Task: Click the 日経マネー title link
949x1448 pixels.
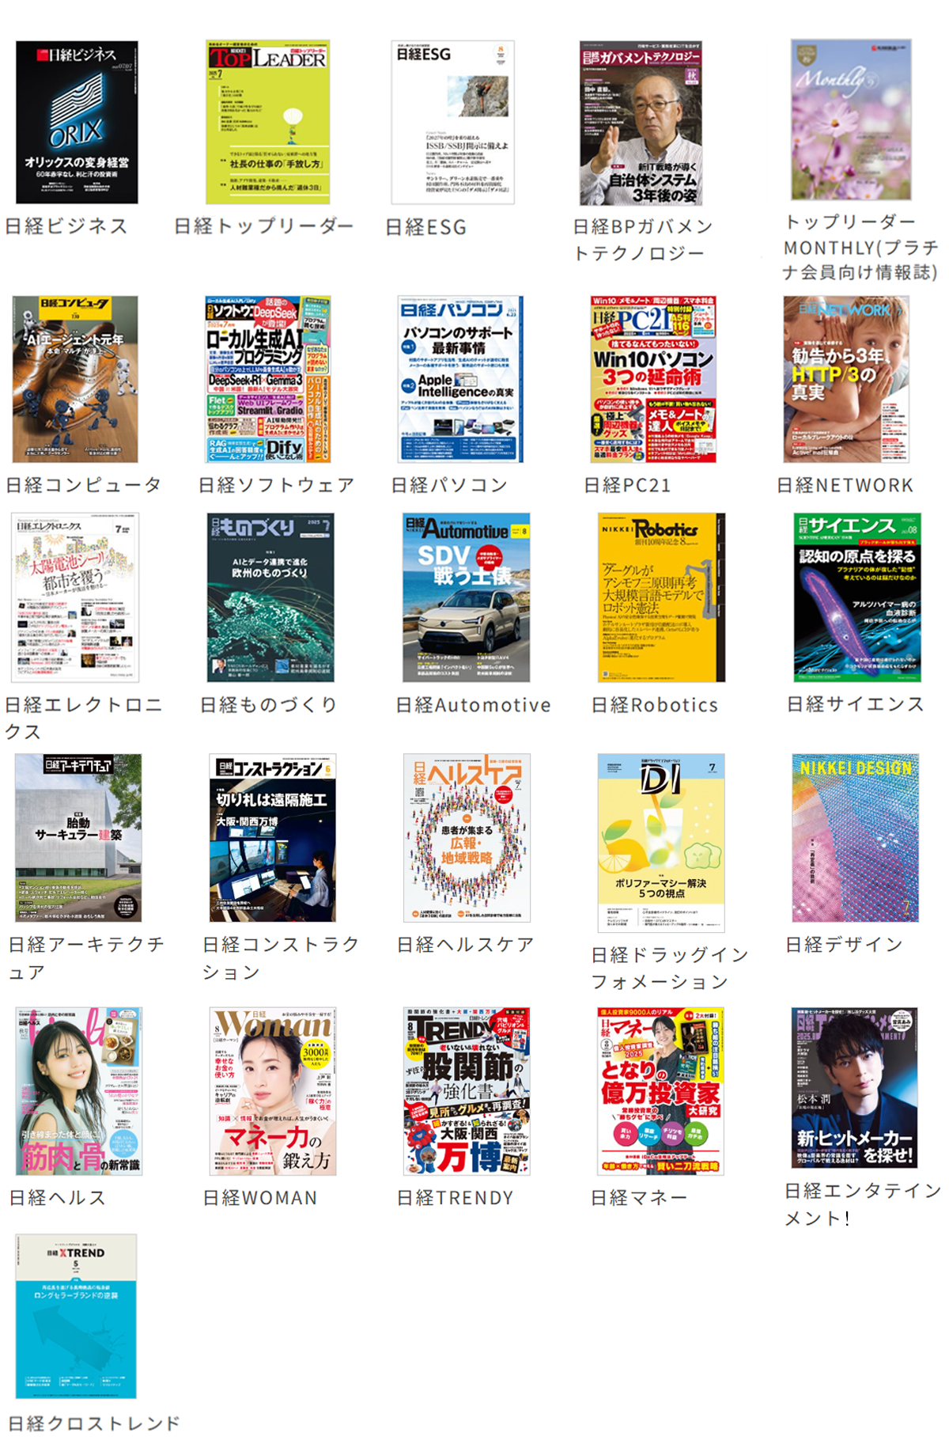Action: (x=639, y=1198)
